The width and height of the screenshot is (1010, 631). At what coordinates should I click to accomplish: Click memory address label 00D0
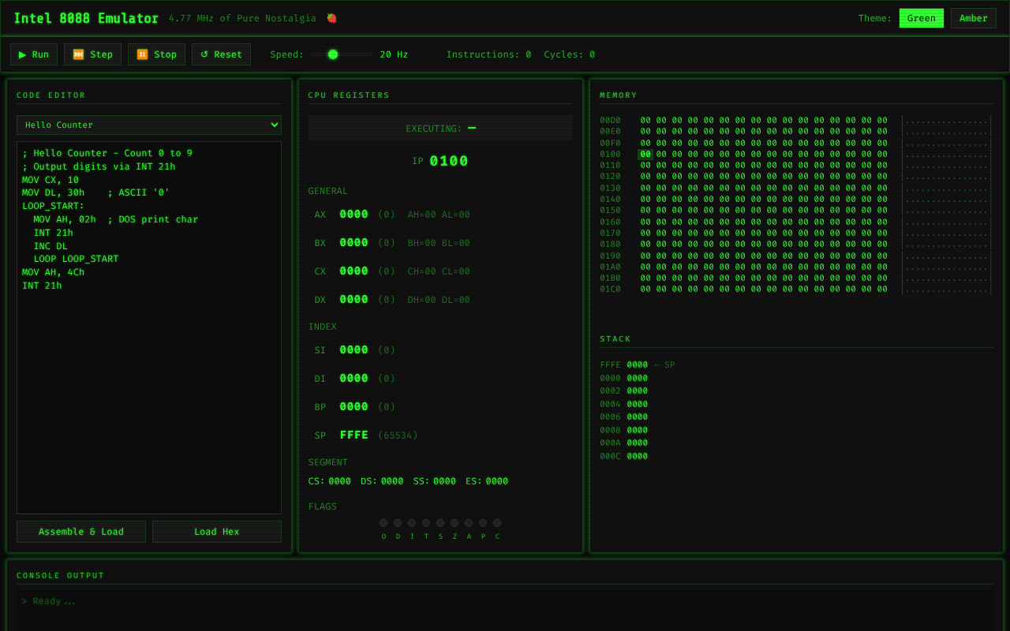610,121
